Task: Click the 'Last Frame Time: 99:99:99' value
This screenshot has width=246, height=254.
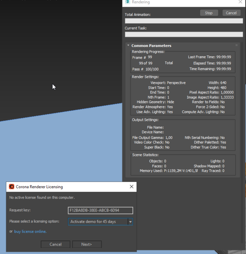Action: coord(209,57)
